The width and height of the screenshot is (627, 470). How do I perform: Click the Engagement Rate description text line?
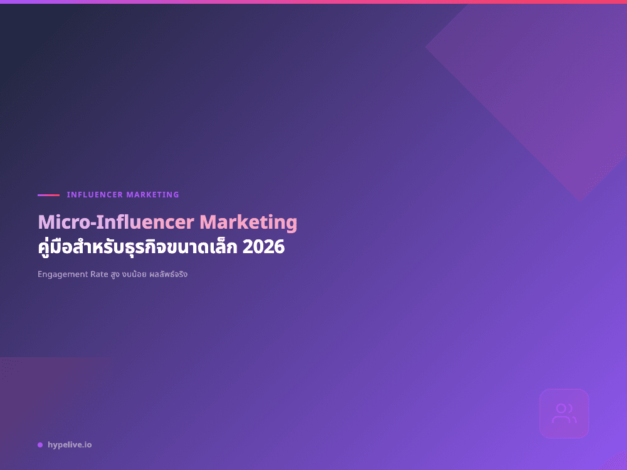(x=112, y=274)
